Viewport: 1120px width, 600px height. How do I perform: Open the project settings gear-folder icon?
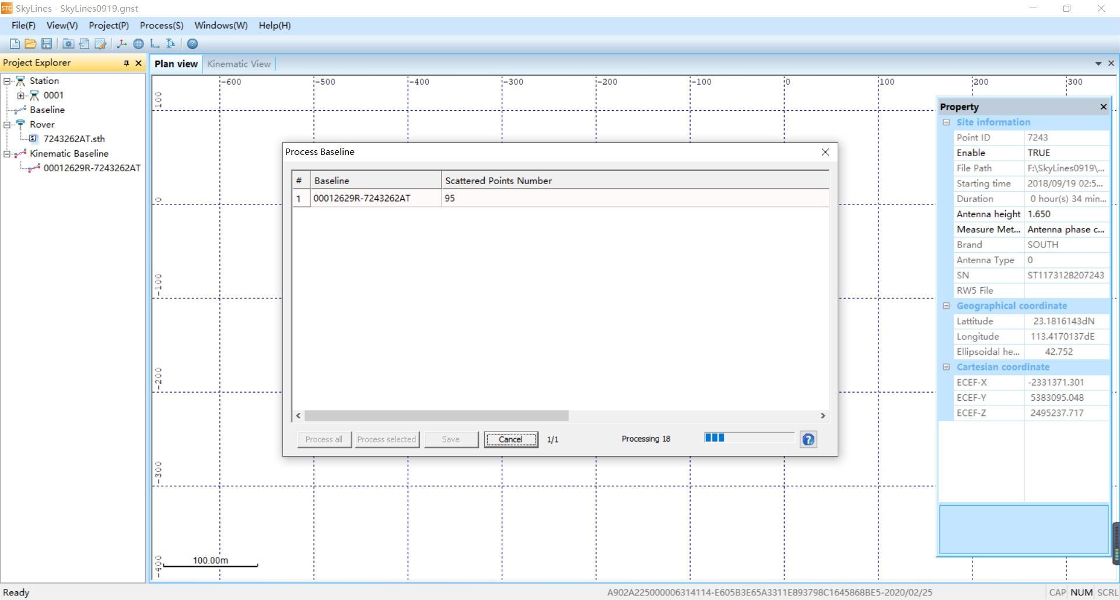pos(68,44)
